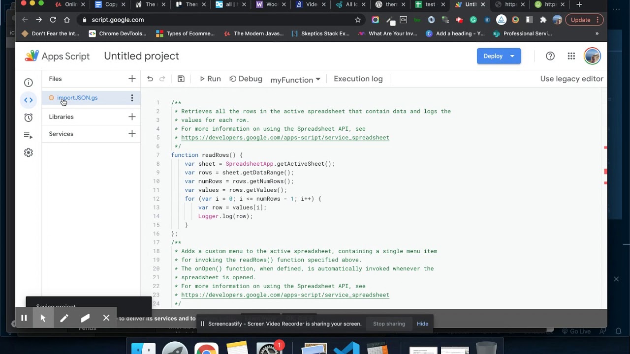The height and width of the screenshot is (354, 630).
Task: Open the Chrome DevTools... bookmark
Action: [x=117, y=33]
